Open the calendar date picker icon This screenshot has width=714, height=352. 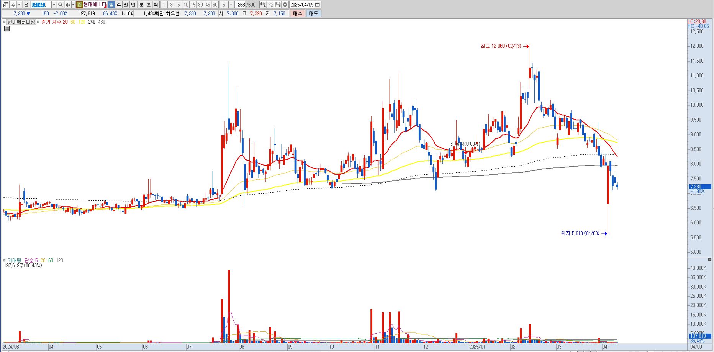[318, 5]
